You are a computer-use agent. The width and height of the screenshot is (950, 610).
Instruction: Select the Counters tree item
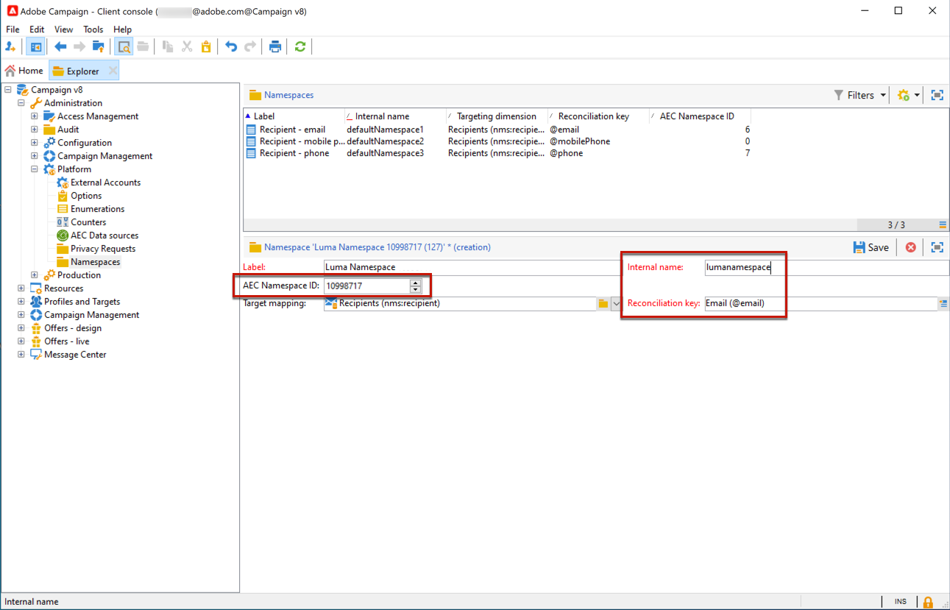[88, 222]
